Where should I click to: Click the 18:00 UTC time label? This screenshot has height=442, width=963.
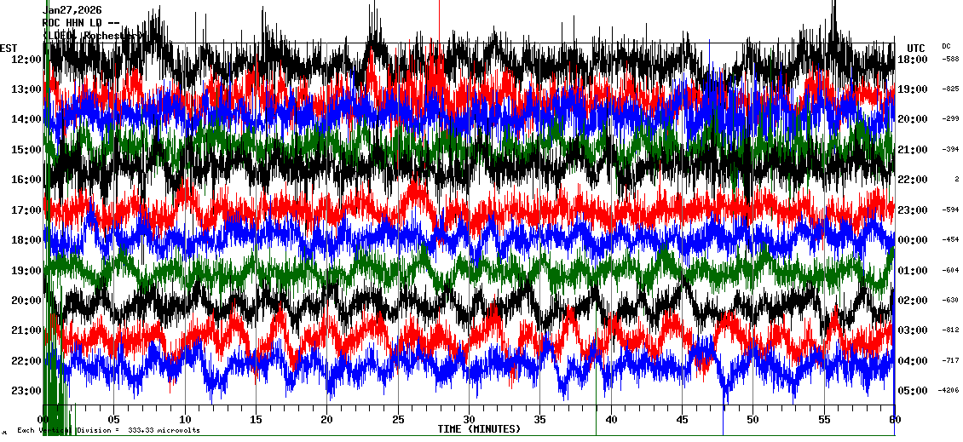(x=913, y=59)
